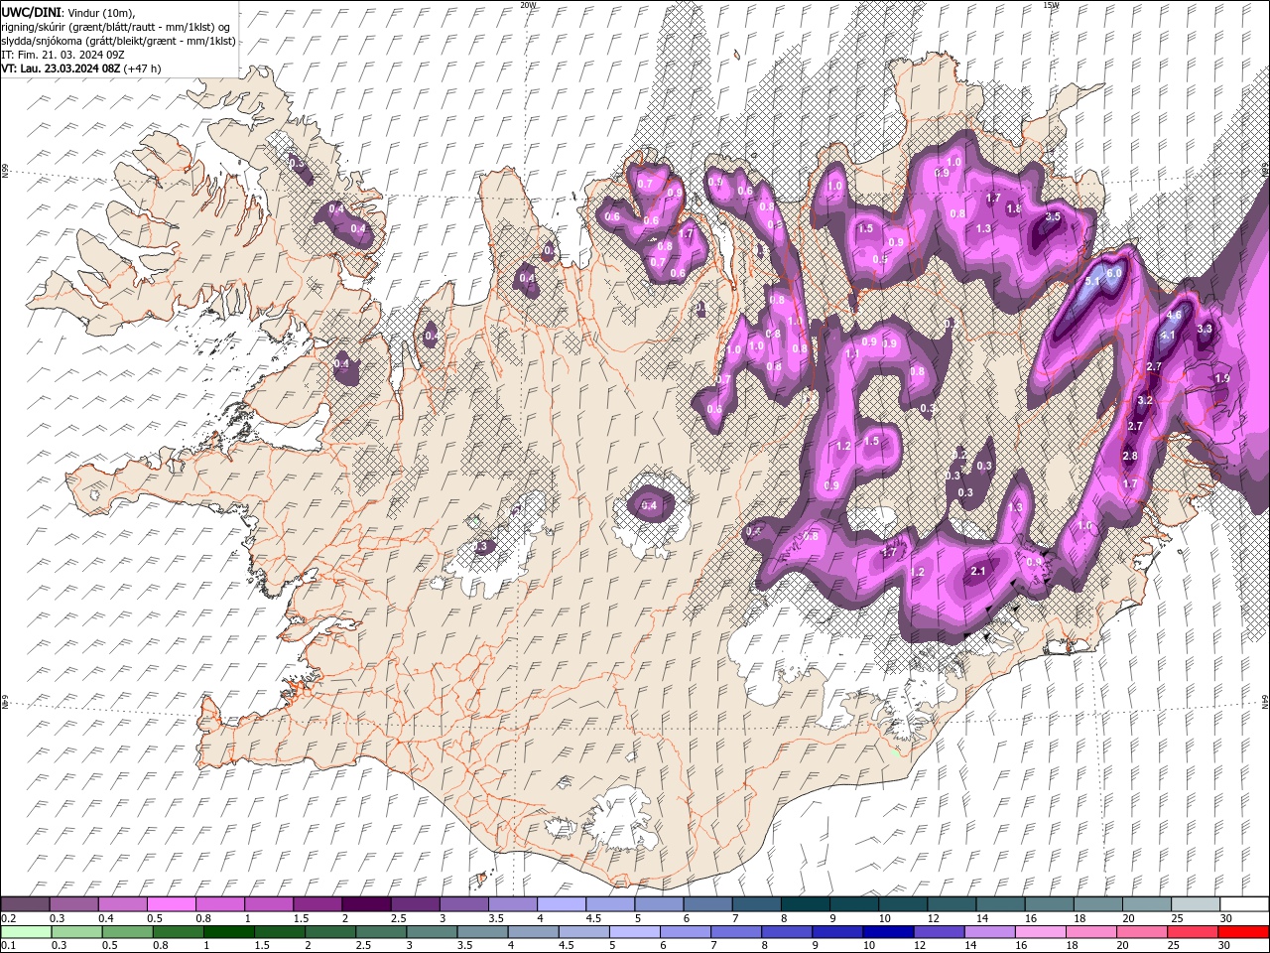
Task: Pick the lilac 14 swatch in lower legend row
Action: [x=988, y=932]
